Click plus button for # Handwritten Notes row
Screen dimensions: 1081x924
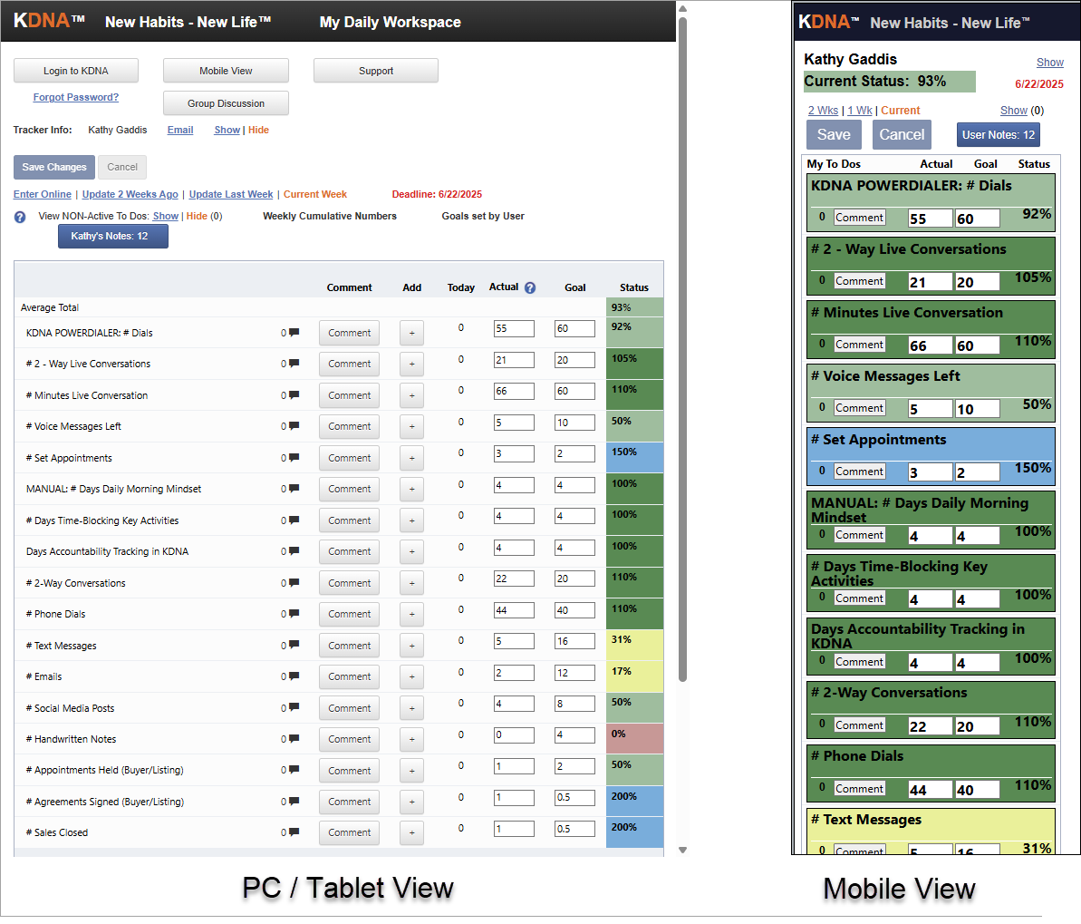pyautogui.click(x=411, y=739)
